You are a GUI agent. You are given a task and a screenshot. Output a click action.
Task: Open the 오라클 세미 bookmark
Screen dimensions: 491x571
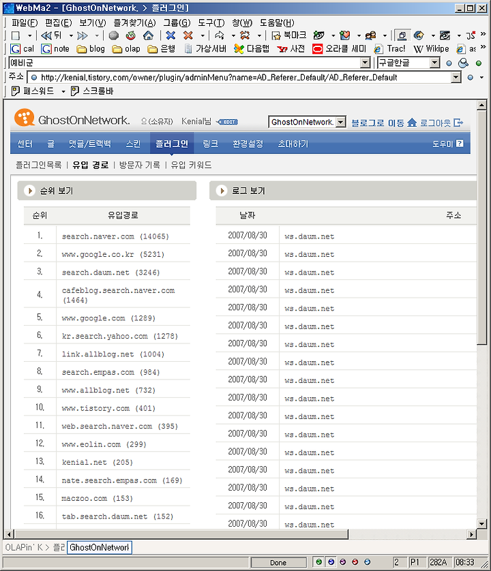(340, 49)
